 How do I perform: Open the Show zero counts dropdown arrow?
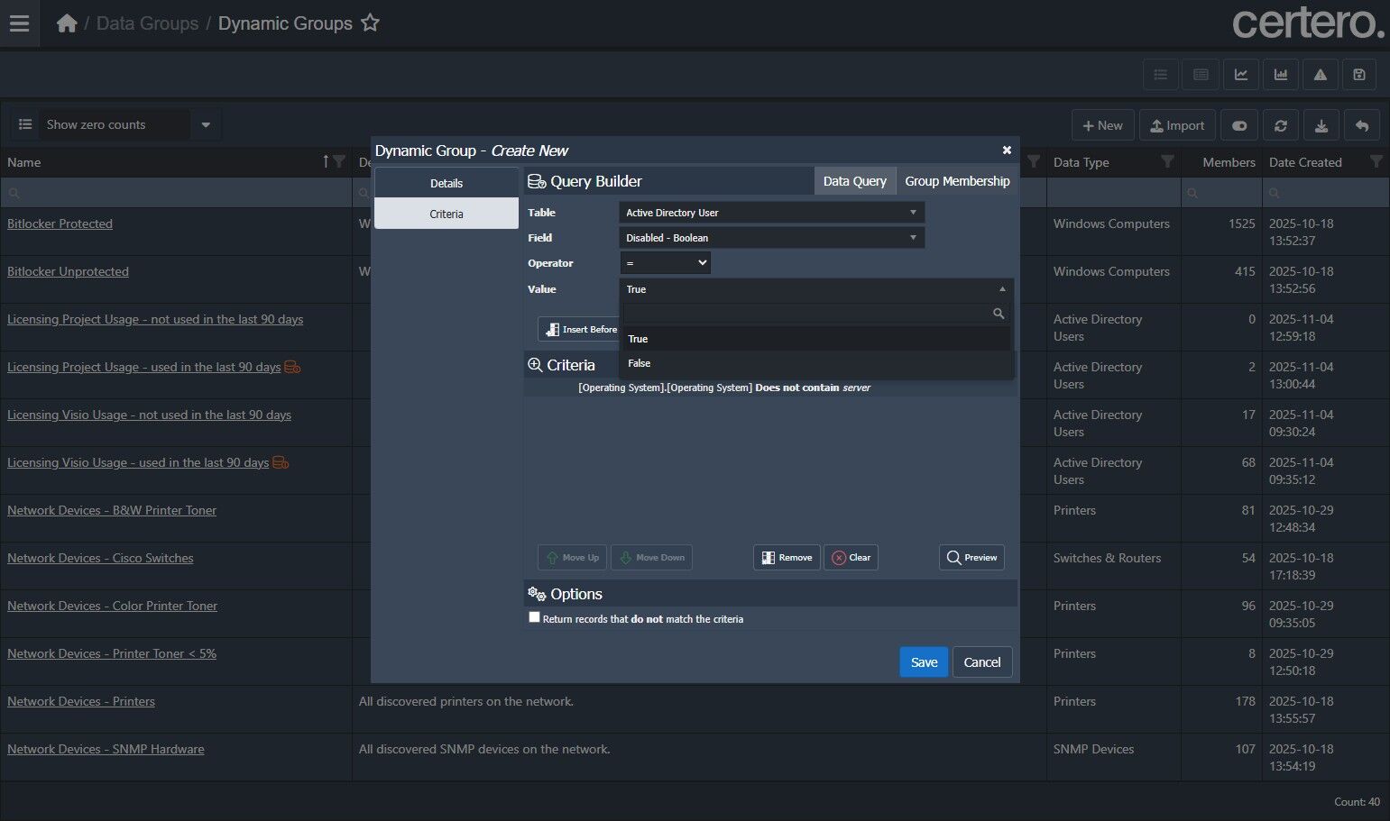(x=206, y=124)
